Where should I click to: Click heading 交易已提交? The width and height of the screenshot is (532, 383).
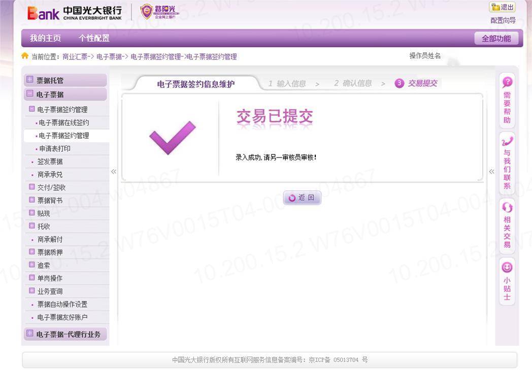point(275,116)
